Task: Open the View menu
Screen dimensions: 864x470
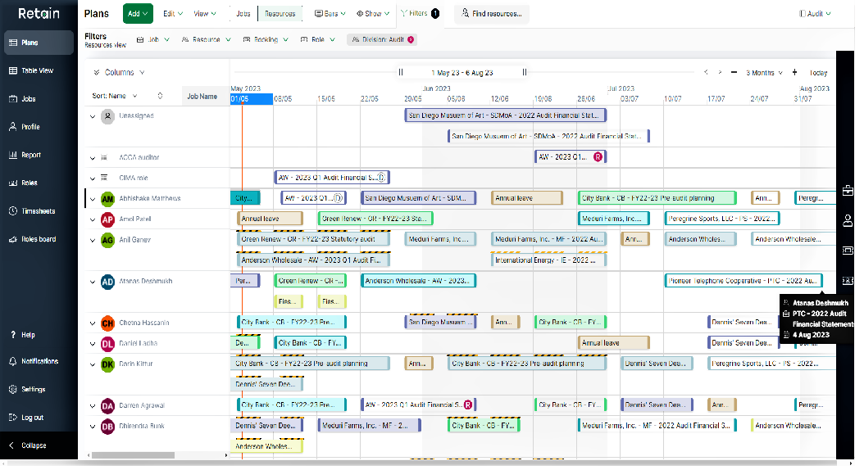Action: point(203,14)
